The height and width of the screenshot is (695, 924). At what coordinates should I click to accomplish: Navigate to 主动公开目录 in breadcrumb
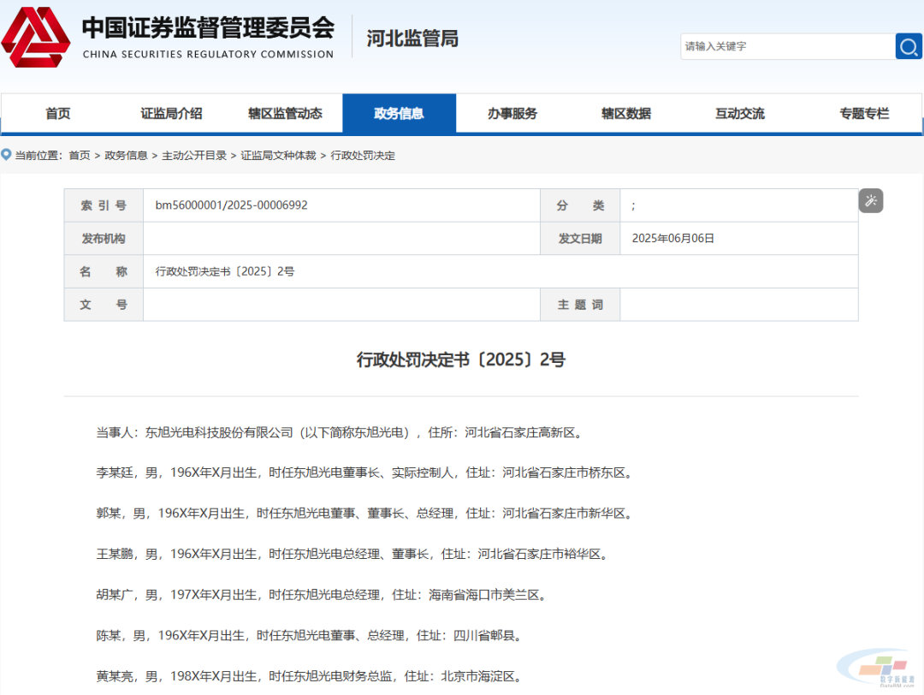point(194,156)
